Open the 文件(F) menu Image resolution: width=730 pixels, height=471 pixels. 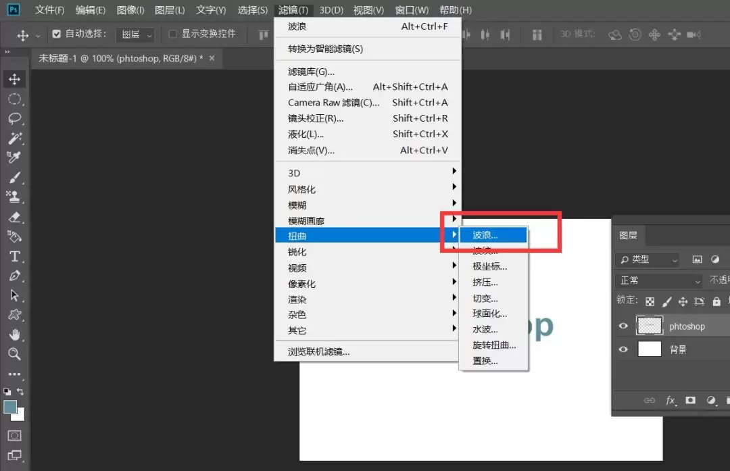pos(49,9)
